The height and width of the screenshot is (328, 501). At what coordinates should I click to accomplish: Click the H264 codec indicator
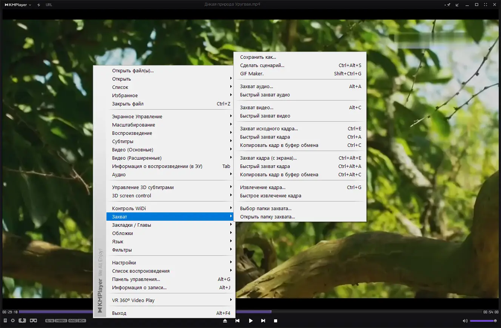pos(61,321)
